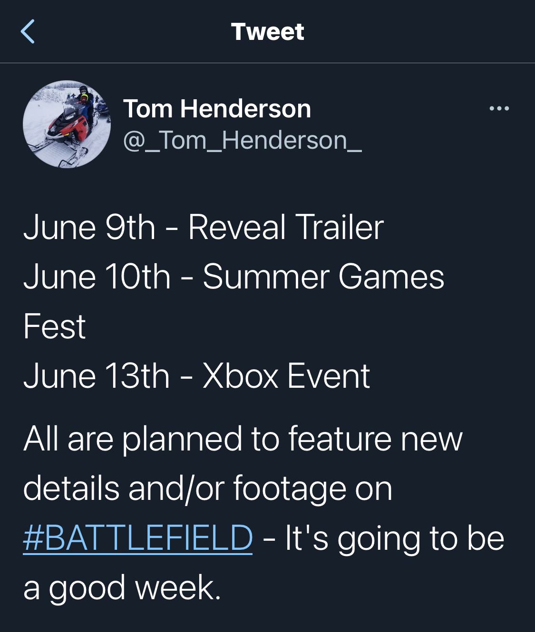
Task: Go back using the left chevron arrow
Action: pyautogui.click(x=28, y=32)
